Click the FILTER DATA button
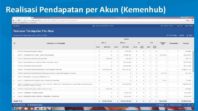This screenshot has height=111, width=198. click(x=172, y=35)
